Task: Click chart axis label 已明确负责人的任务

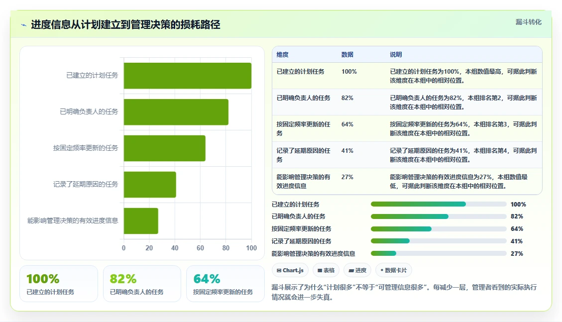Action: click(x=89, y=111)
